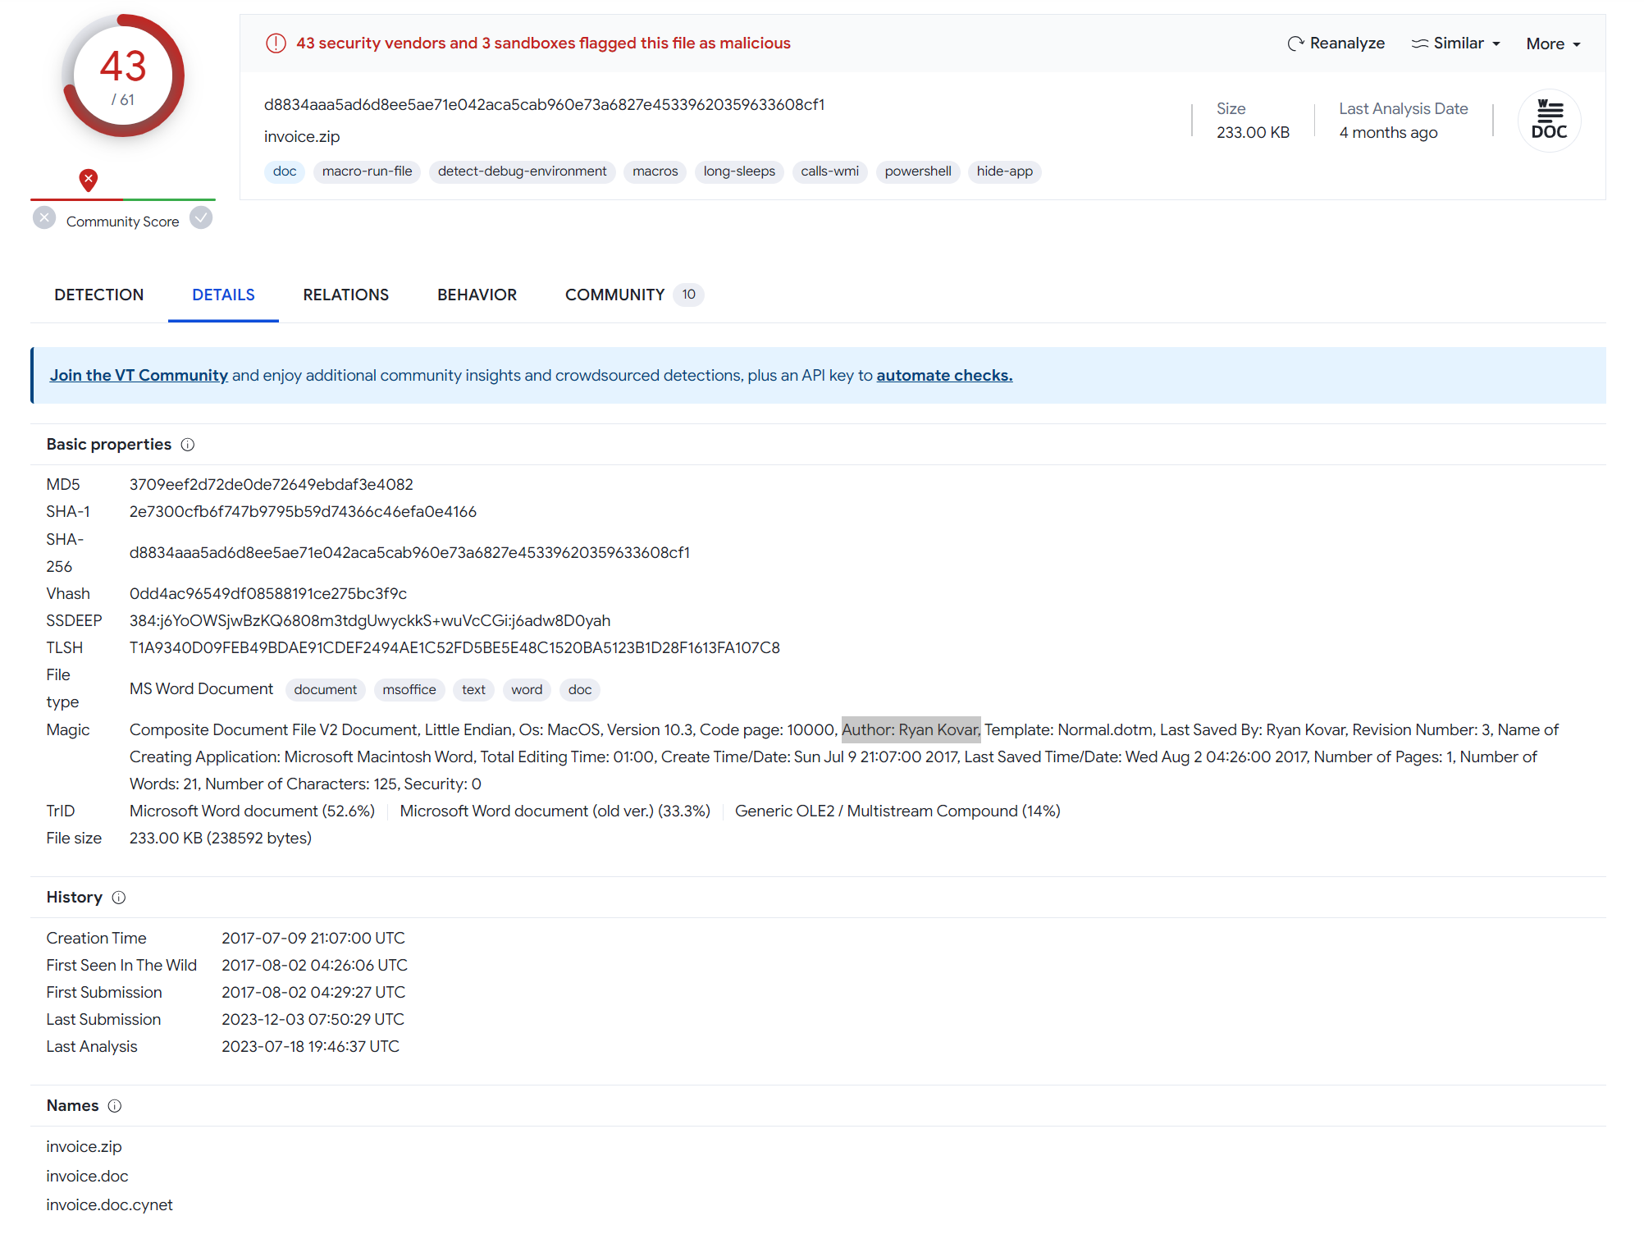Vote harmless with the checkmark community button

[201, 218]
